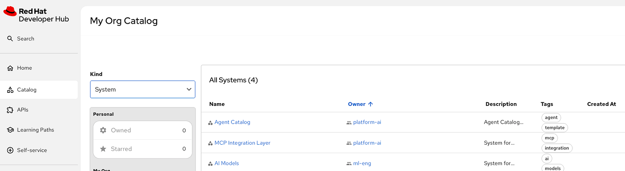Open platform-ai owner of MCP Integration Layer
The image size is (625, 171).
(367, 143)
